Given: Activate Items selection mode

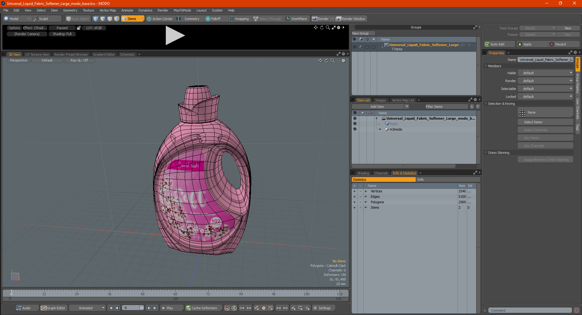Looking at the screenshot, I should point(132,19).
